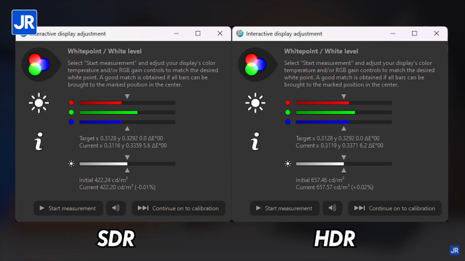This screenshot has height=261, width=465.
Task: Select the large sun brightness icon in SDR window
Action: click(x=39, y=102)
